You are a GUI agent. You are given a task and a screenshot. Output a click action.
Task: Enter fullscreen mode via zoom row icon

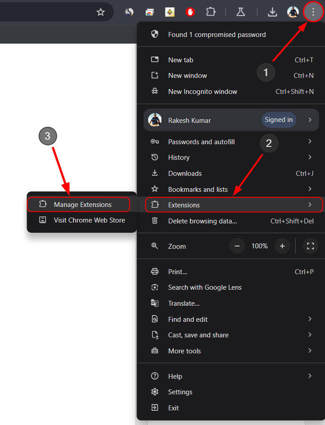(x=310, y=246)
